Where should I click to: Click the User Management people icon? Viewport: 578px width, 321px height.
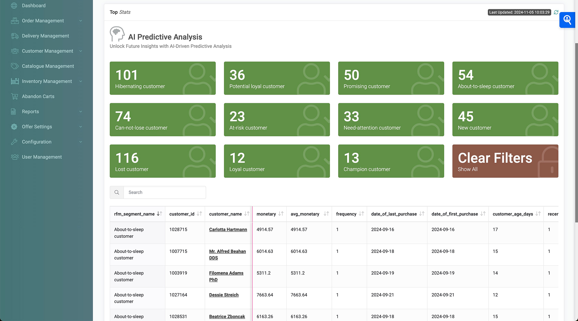pyautogui.click(x=14, y=157)
